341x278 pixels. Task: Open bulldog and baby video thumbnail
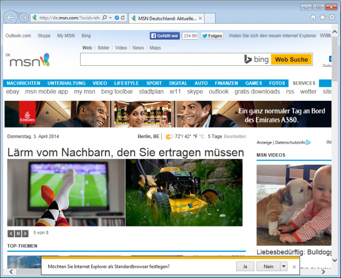point(294,205)
